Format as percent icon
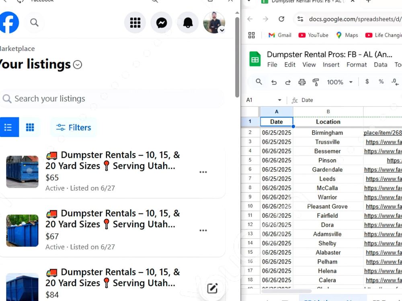Image resolution: width=402 pixels, height=301 pixels. tap(381, 81)
